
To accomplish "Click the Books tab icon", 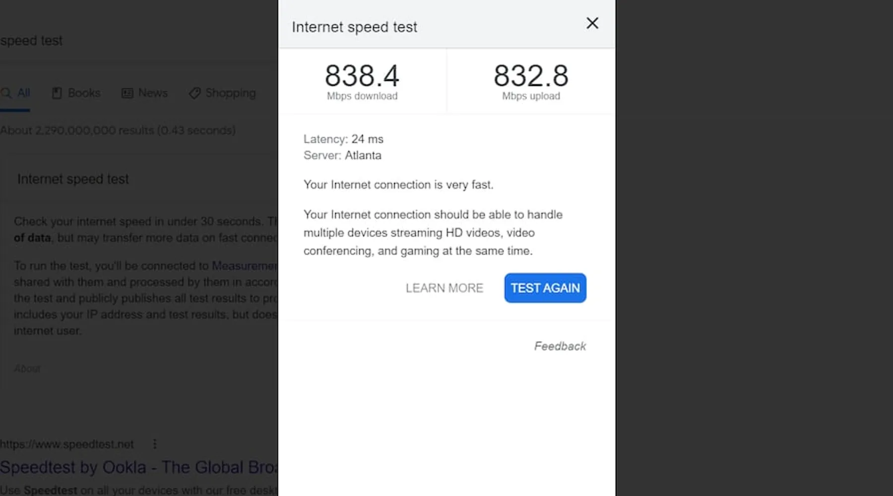I will (x=57, y=93).
